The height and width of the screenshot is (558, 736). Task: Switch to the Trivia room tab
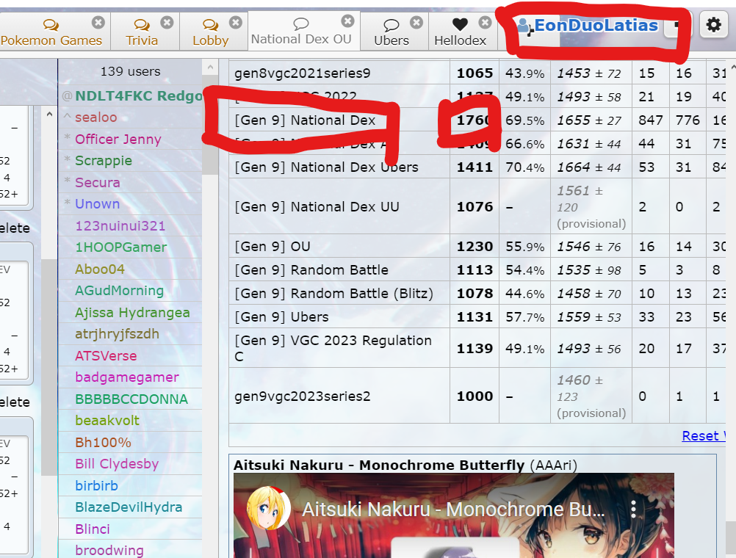[x=141, y=32]
